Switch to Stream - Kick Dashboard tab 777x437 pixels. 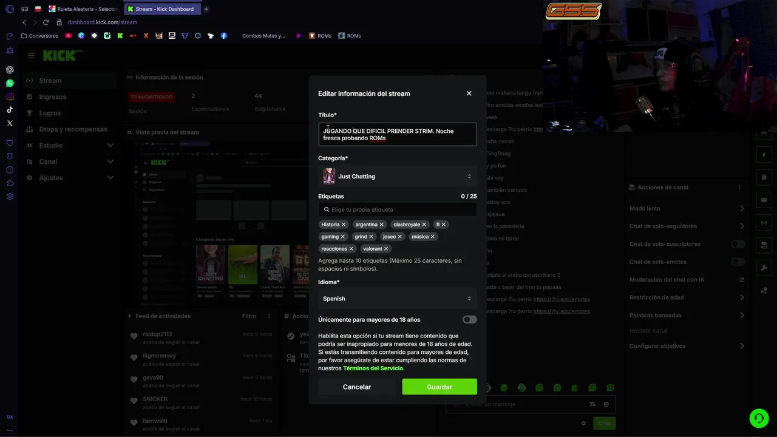[162, 9]
